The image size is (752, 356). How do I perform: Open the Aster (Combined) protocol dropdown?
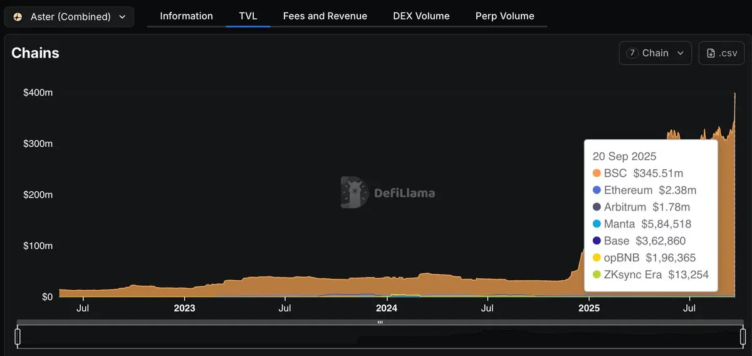coord(69,17)
